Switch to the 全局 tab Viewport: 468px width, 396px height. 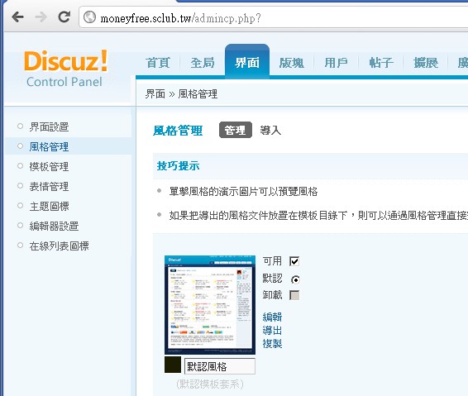point(203,63)
